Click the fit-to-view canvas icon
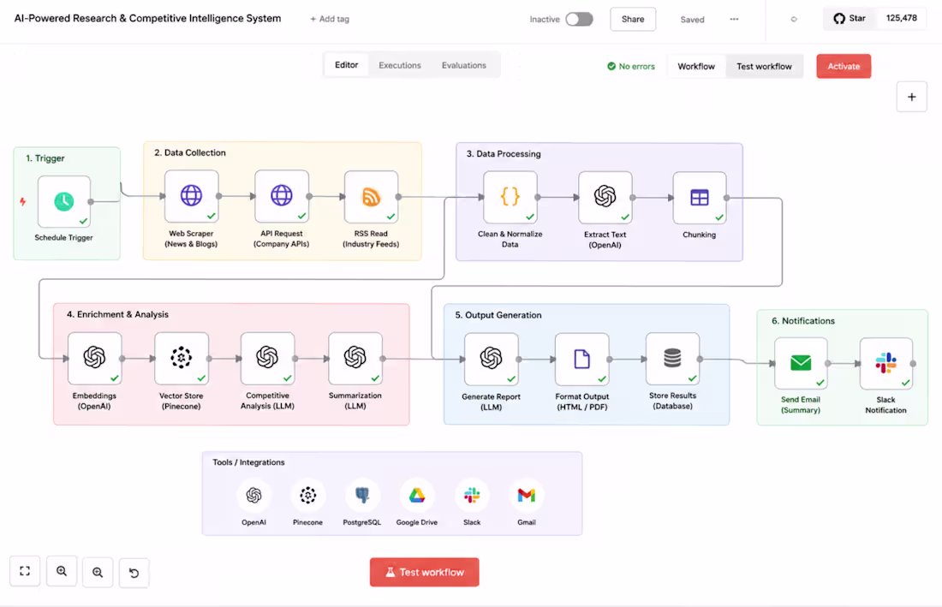 (25, 571)
